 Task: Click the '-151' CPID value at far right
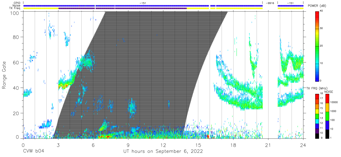[290, 3]
